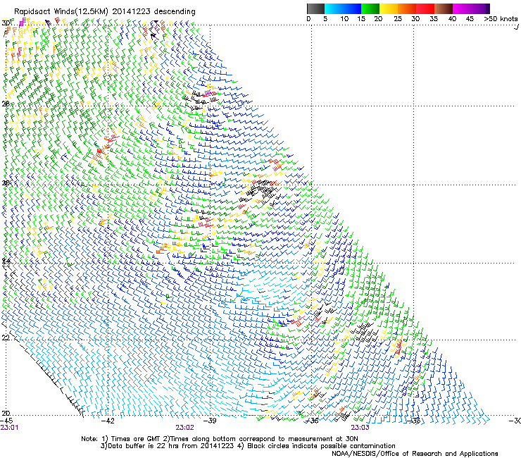Screen dimensions: 521x458
Task: Click the '20' latitude axis label
Action: [6, 414]
